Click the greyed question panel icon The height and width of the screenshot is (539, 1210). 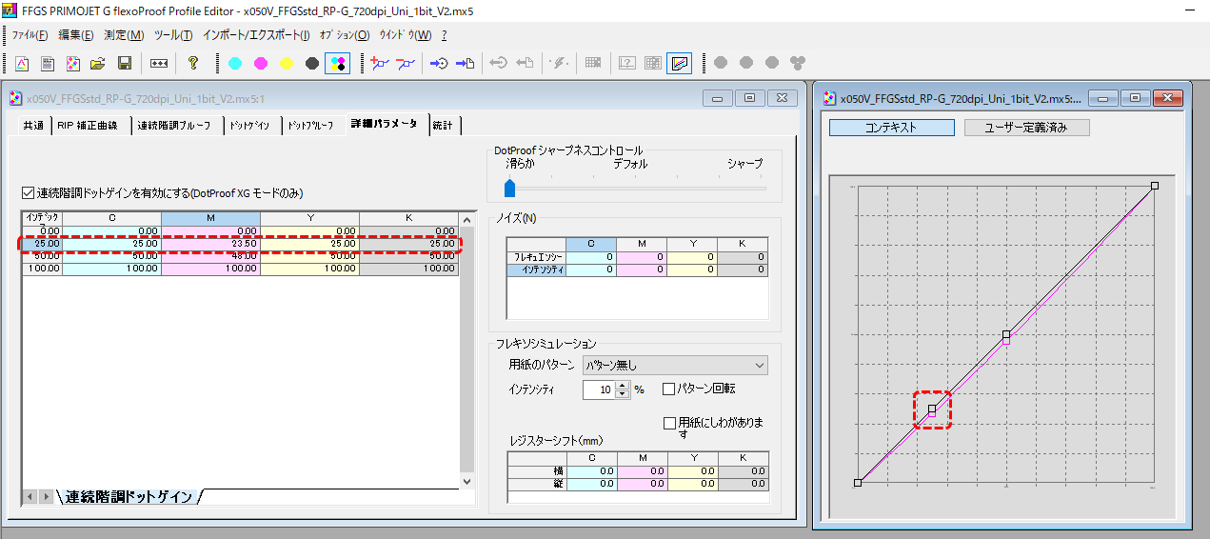(627, 63)
